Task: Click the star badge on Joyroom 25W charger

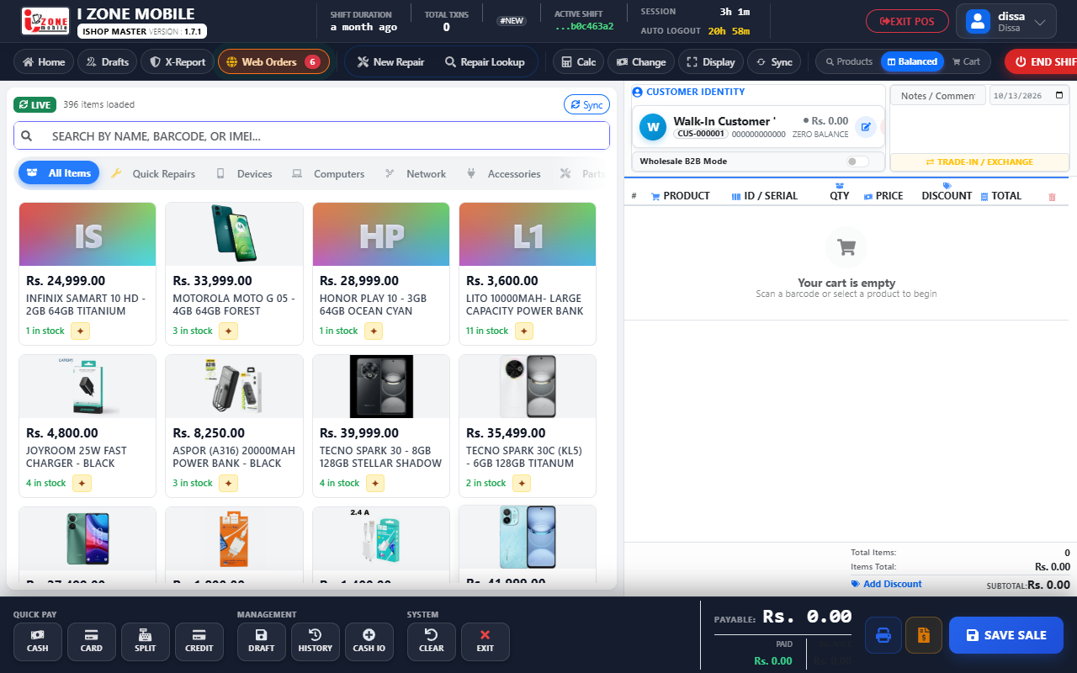Action: (82, 483)
